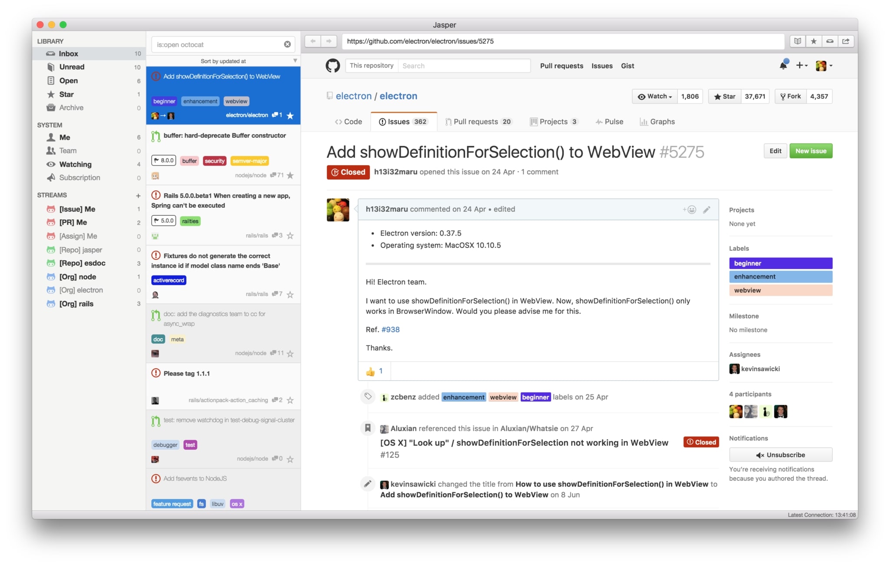Click the green New issue button

(x=810, y=151)
